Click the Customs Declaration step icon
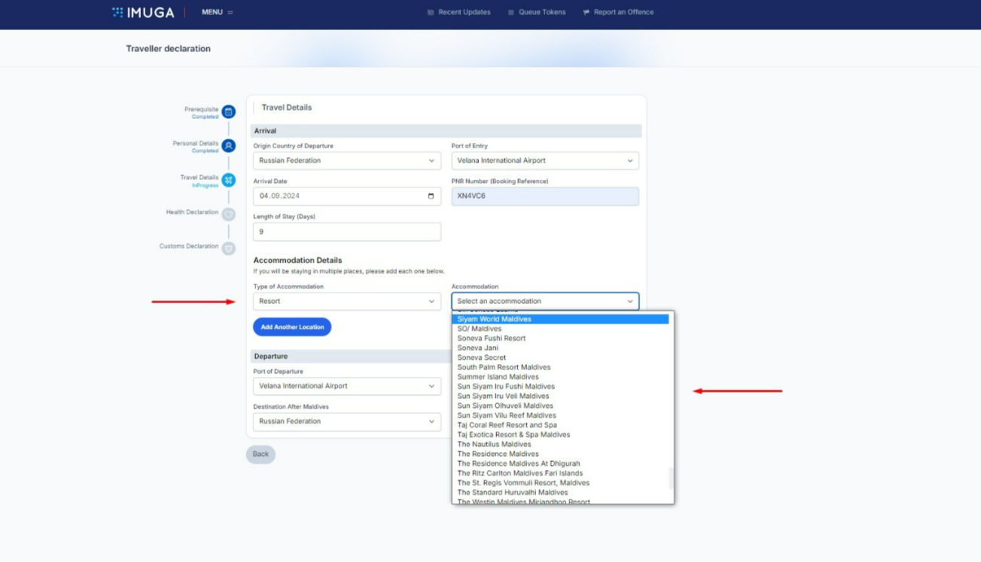The image size is (981, 562). point(229,248)
